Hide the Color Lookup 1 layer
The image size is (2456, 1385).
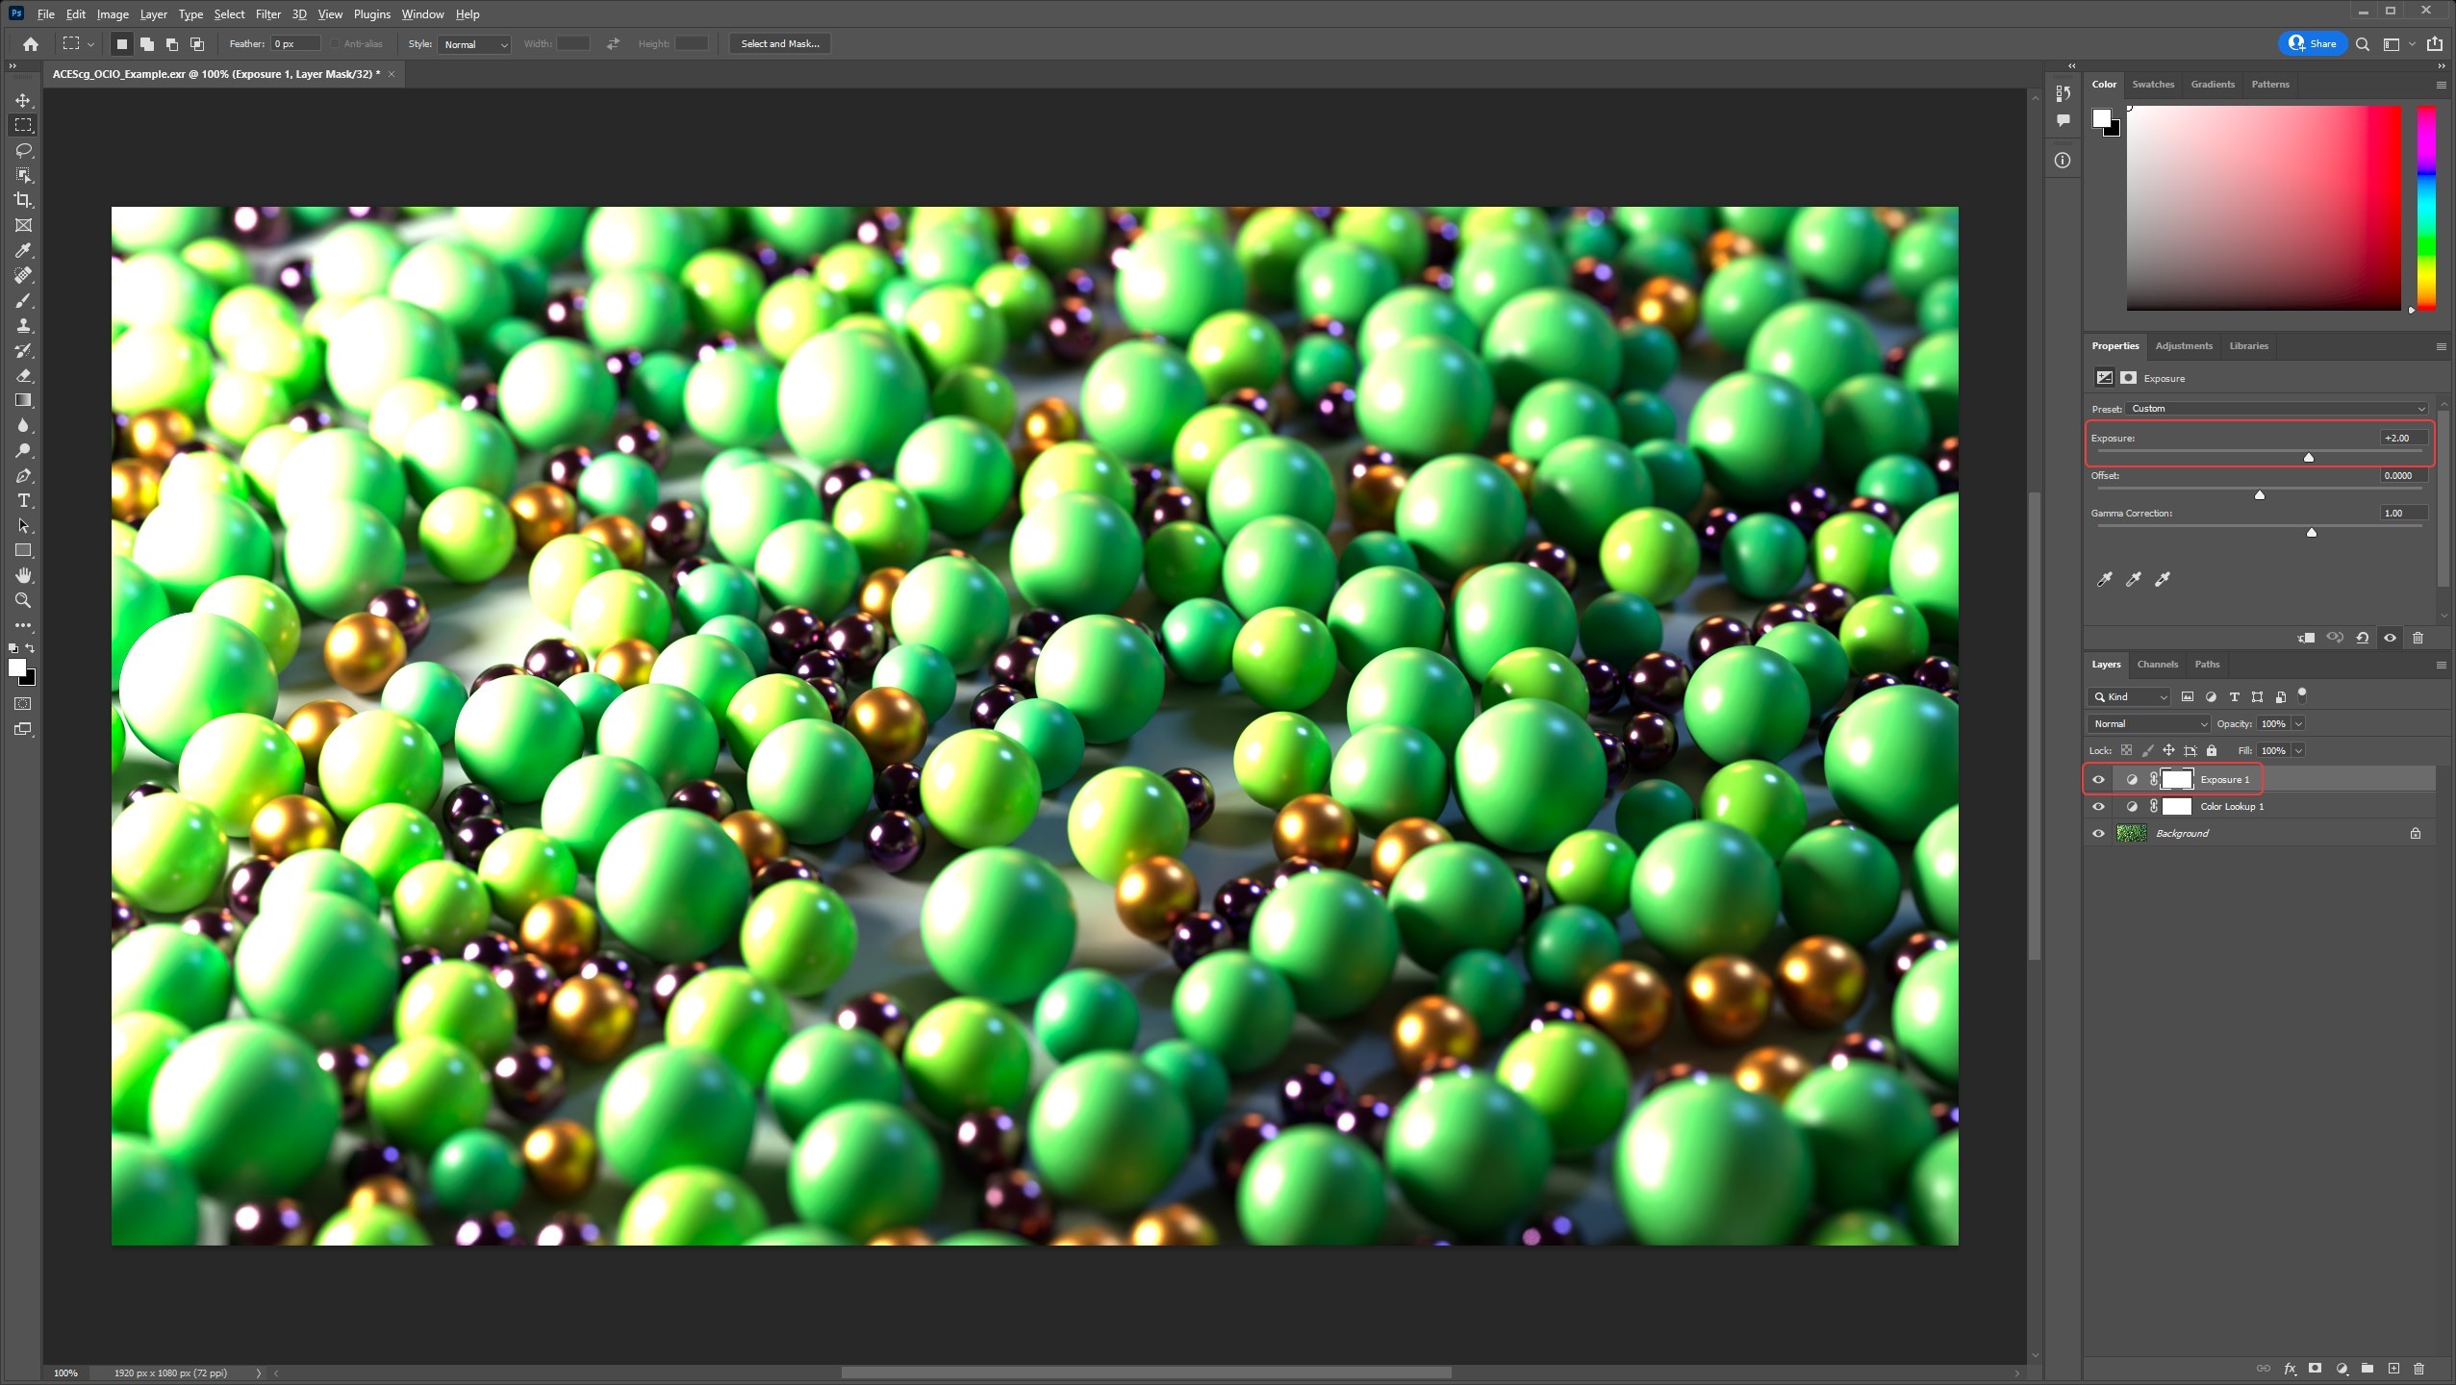click(x=2098, y=806)
